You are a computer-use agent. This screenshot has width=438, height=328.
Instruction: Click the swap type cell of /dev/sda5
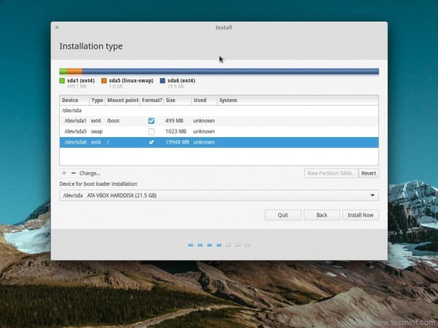(96, 131)
